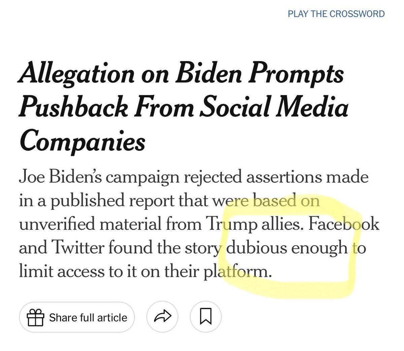This screenshot has height=351, width=404.
Task: Select the word Pushback in the headline
Action: coord(73,108)
